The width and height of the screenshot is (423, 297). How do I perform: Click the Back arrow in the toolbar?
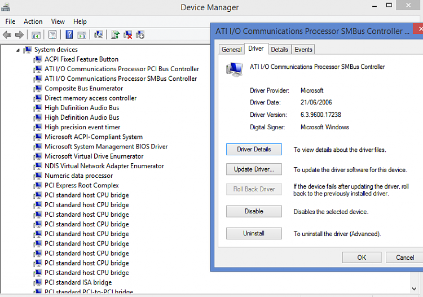(x=7, y=35)
